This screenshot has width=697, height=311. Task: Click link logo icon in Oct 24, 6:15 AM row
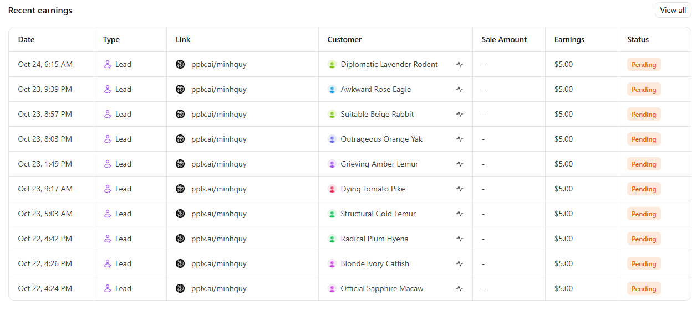point(180,64)
